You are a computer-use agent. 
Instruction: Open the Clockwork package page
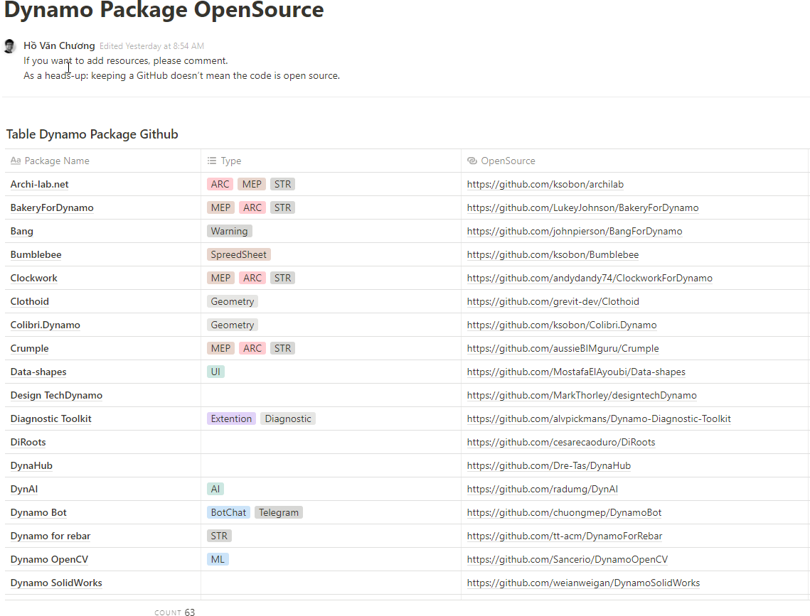click(x=34, y=278)
